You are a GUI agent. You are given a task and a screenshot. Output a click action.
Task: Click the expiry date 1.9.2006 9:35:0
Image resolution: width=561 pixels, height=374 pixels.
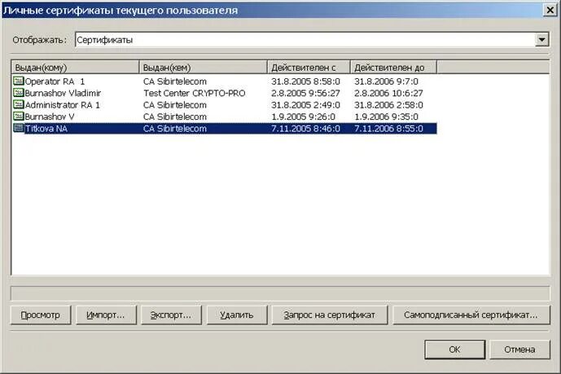tap(386, 117)
